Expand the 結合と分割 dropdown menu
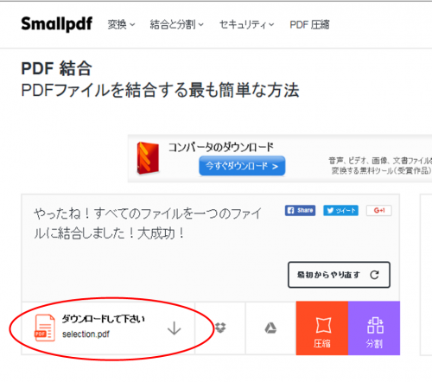Screen dimensions: 432x382 (177, 25)
